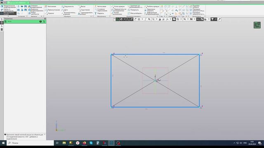Select the Дуга arc tool
264x148 pixels.
click(65, 10)
